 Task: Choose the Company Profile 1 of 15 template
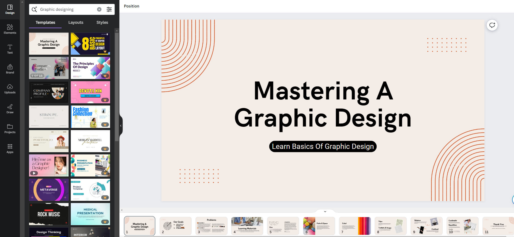pyautogui.click(x=49, y=68)
